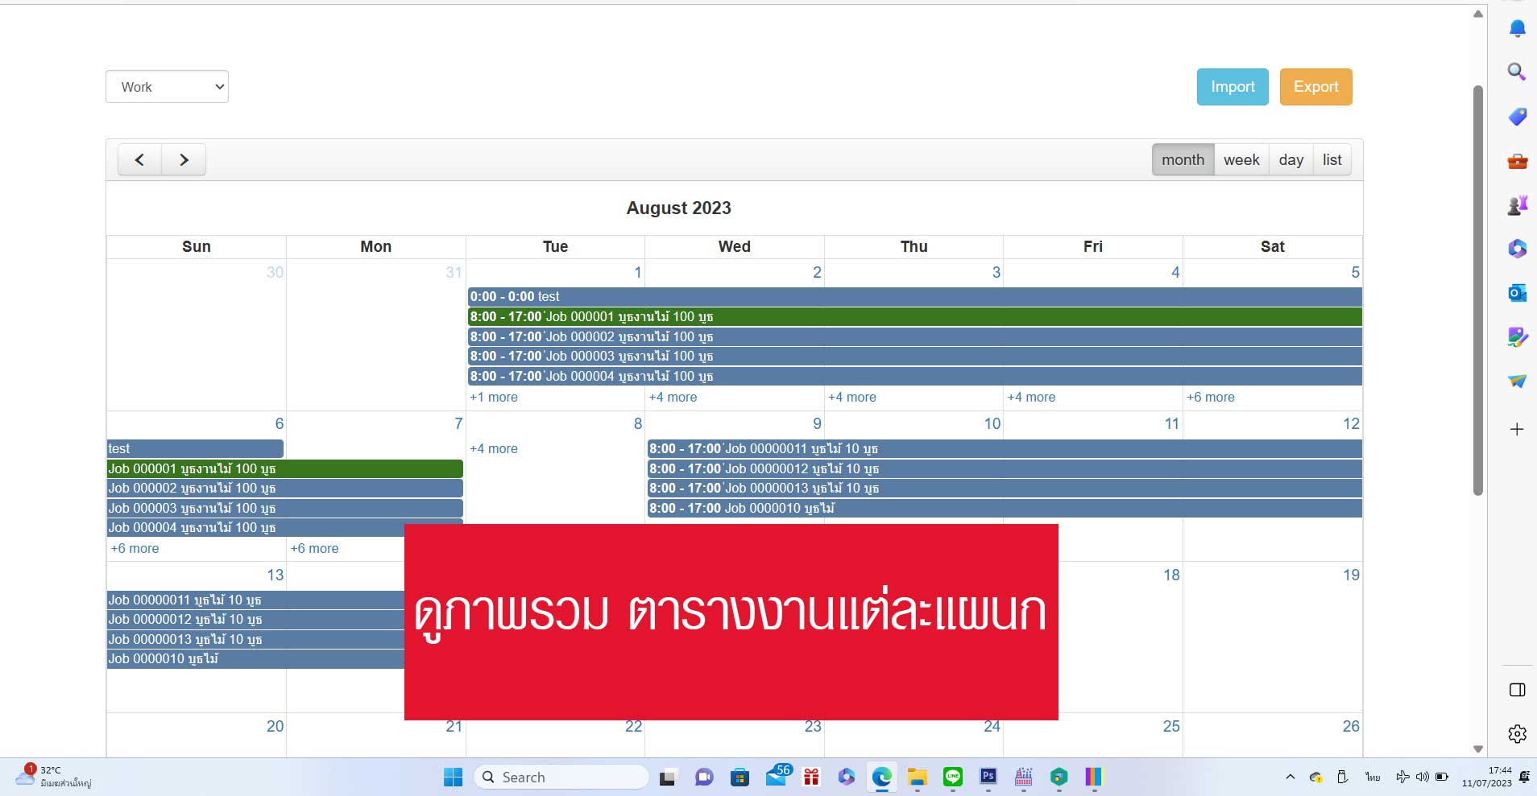
Task: Click the Import button
Action: pos(1232,87)
